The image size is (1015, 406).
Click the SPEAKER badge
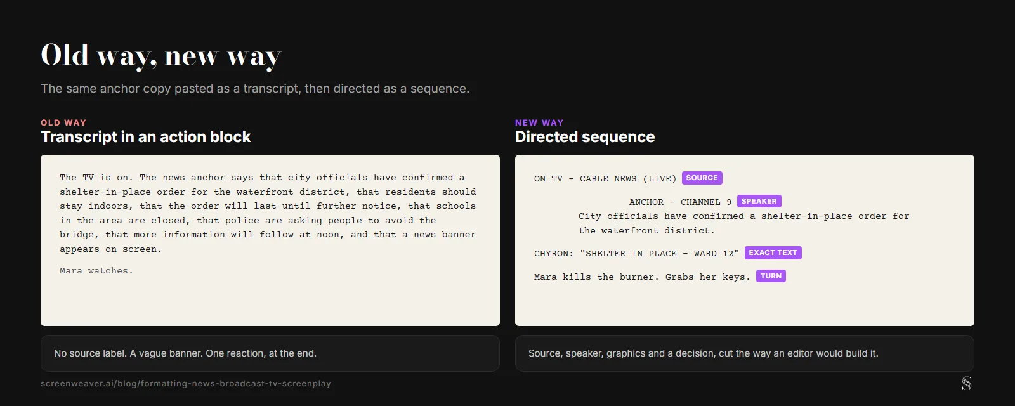759,201
